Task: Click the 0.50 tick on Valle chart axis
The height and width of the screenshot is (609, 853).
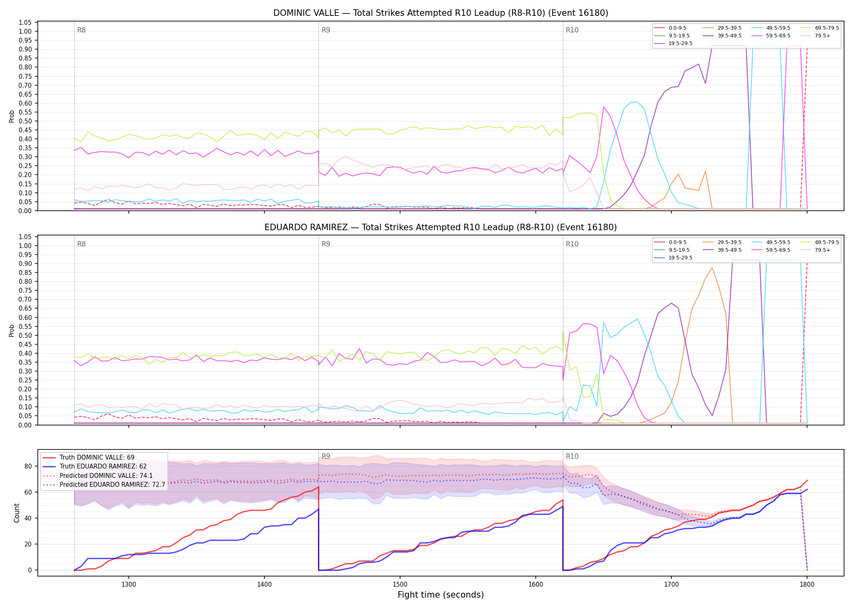Action: [x=25, y=121]
